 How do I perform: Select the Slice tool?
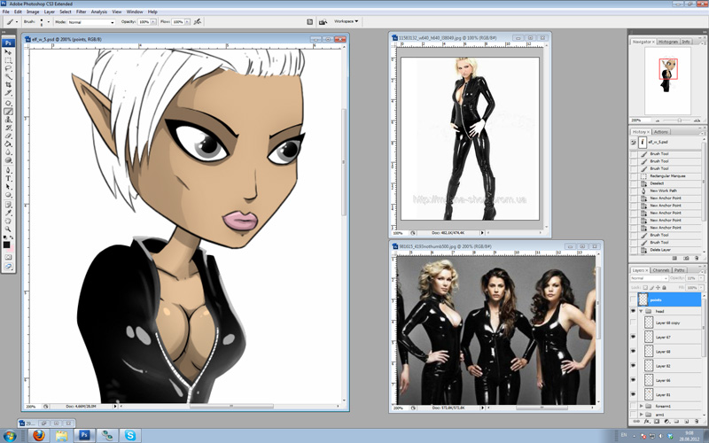(8, 93)
